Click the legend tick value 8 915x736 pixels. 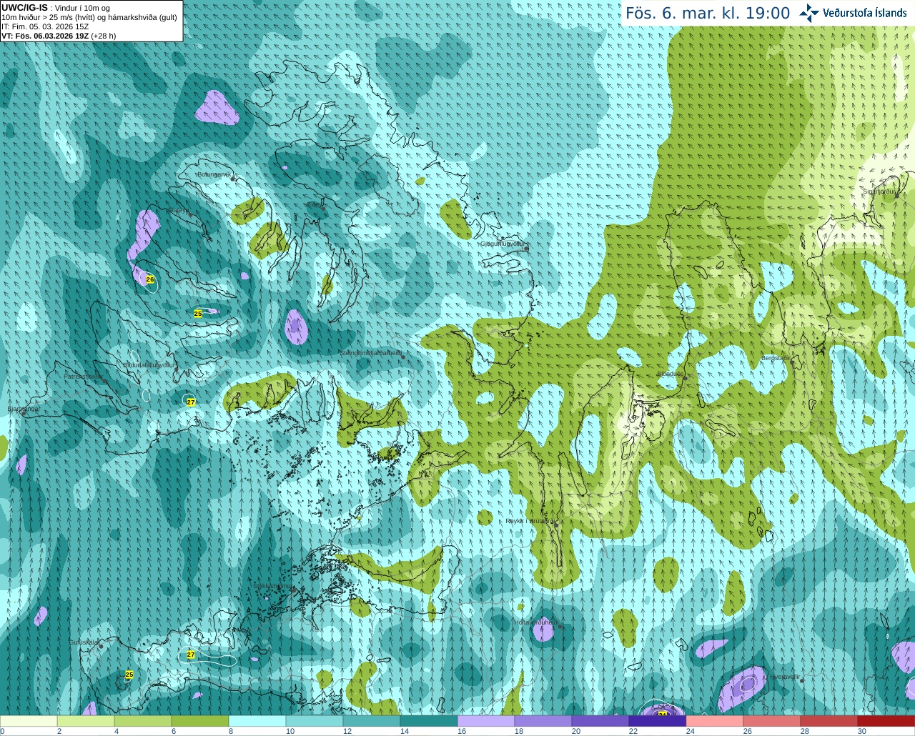[x=231, y=731]
